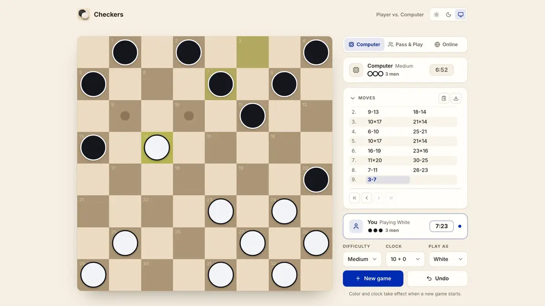Screen dimensions: 545x306
Task: Click black piece on square 4
Action: [316, 52]
